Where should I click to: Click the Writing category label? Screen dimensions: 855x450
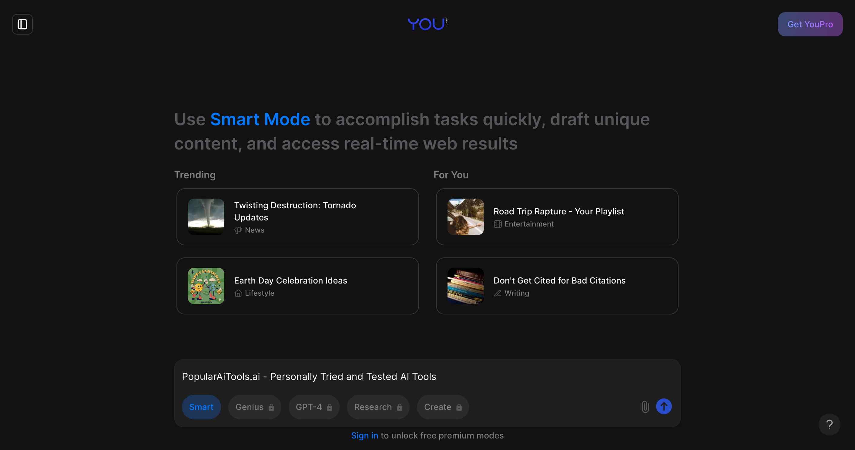(517, 293)
